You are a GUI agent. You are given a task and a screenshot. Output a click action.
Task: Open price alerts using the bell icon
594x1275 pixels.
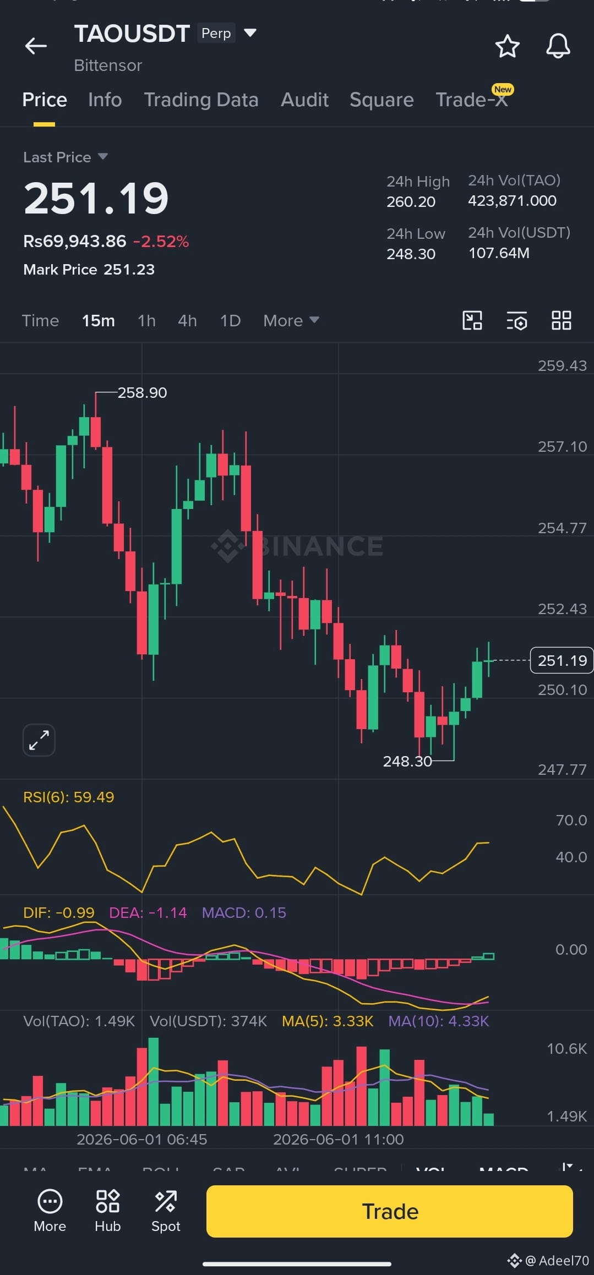coord(558,46)
